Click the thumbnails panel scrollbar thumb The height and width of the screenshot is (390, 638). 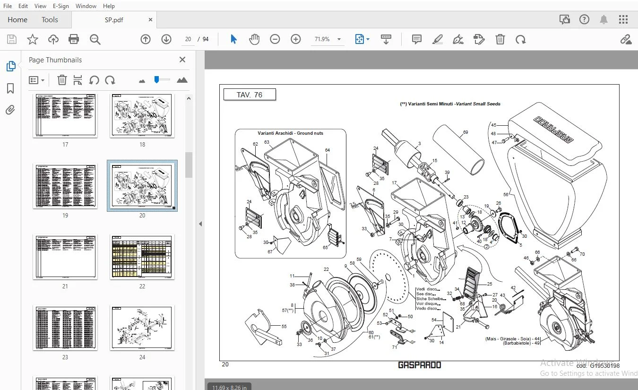point(188,165)
